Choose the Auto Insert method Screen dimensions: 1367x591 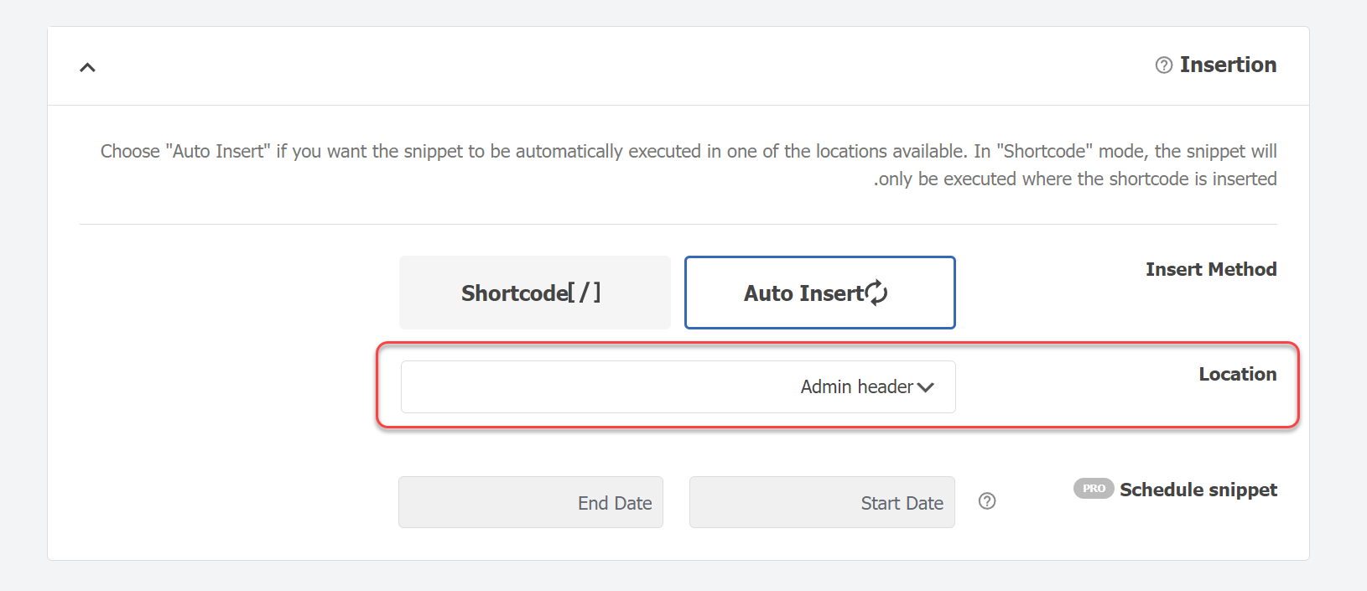pos(819,293)
